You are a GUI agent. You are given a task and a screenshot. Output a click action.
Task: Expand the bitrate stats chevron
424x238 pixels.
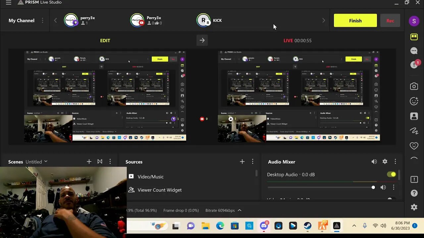[239, 210]
